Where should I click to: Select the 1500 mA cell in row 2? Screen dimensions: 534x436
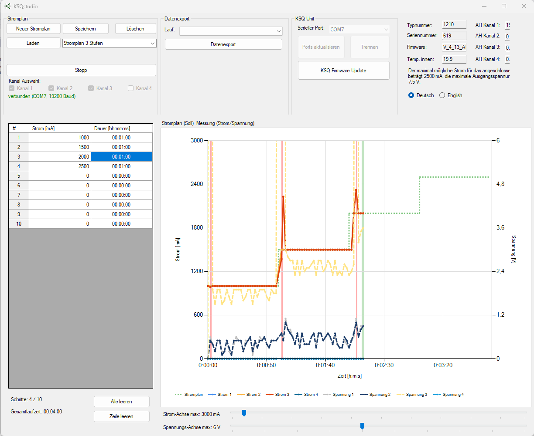(x=60, y=147)
